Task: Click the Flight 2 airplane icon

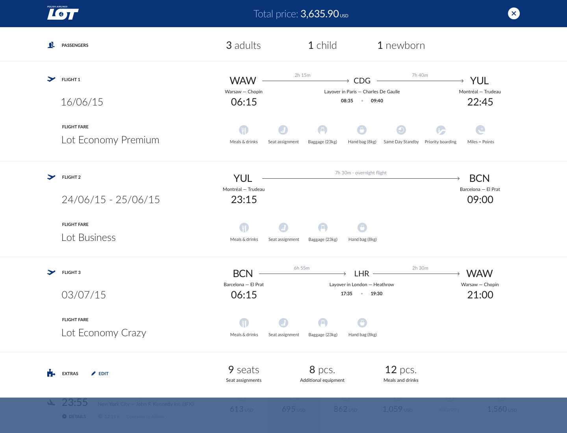Action: click(51, 177)
